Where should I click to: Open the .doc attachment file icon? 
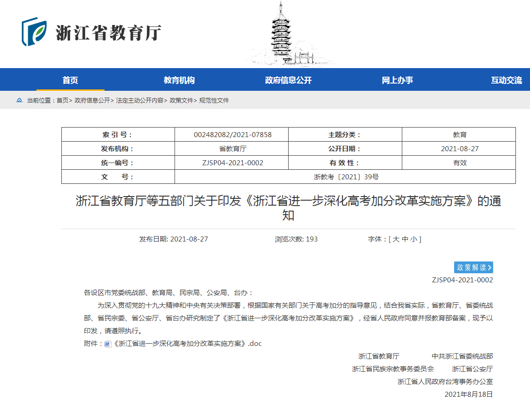pos(107,344)
